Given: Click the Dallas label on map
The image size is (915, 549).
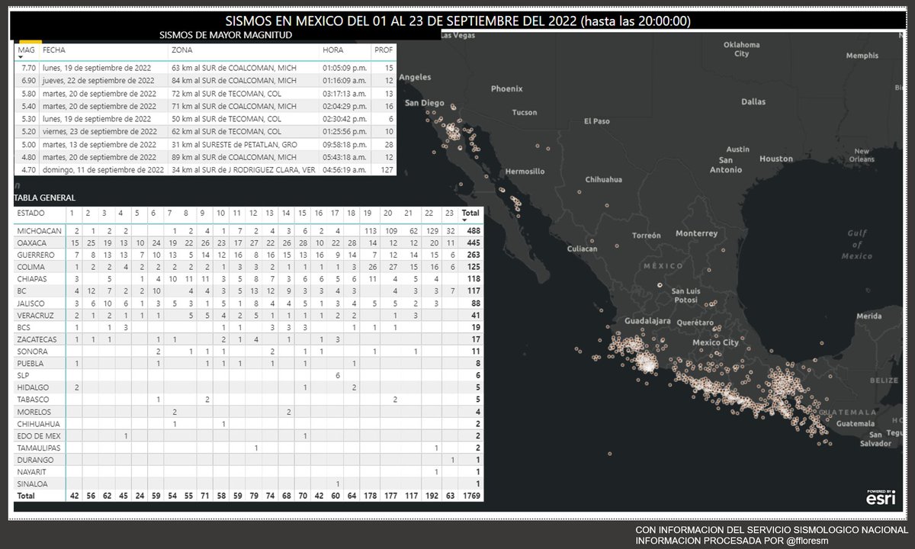Looking at the screenshot, I should tap(753, 101).
